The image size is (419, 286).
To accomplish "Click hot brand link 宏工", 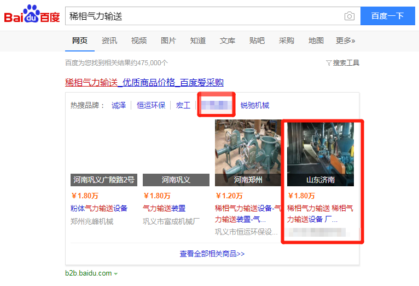I will 183,105.
